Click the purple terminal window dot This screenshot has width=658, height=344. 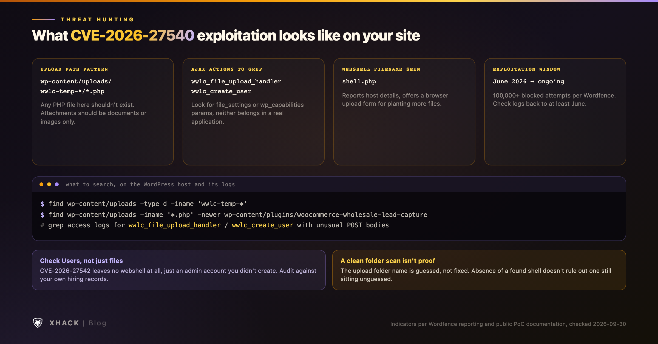(57, 184)
